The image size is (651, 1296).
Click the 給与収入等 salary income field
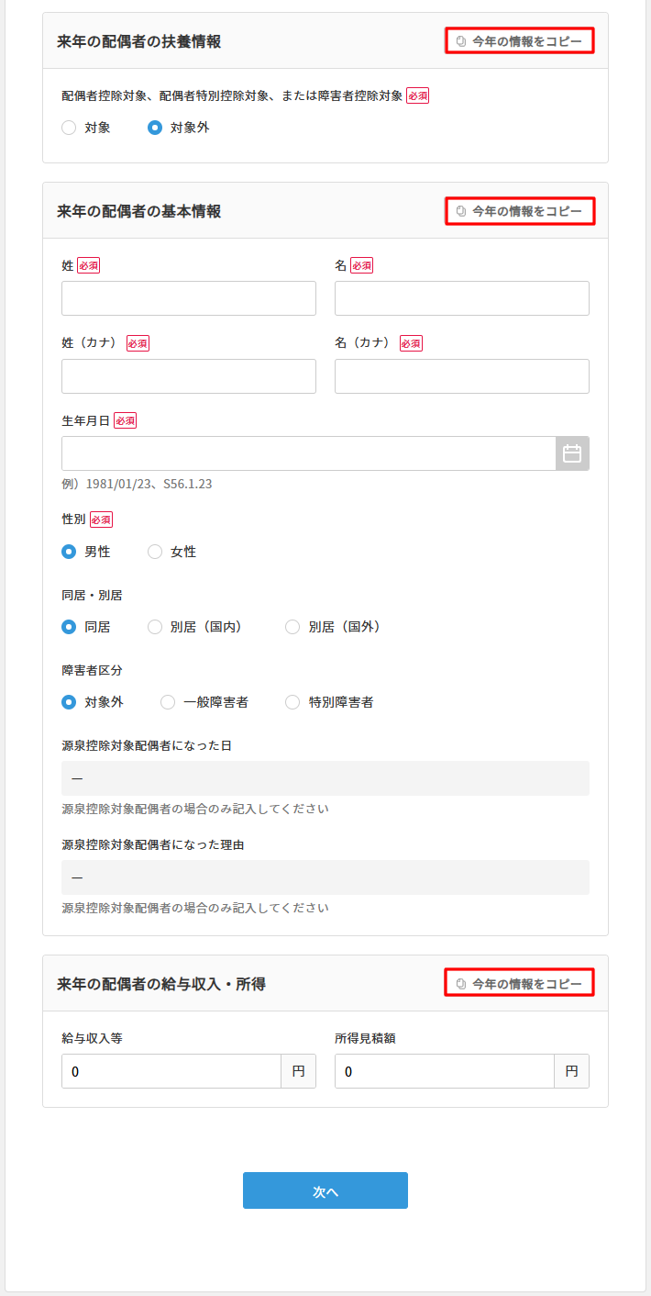(x=171, y=1071)
